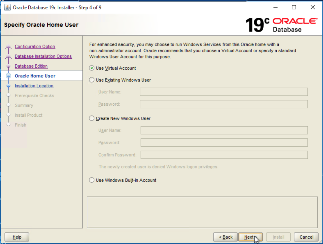Viewport: 323px width, 244px height.
Task: Click the Install Product step label
Action: (29, 115)
